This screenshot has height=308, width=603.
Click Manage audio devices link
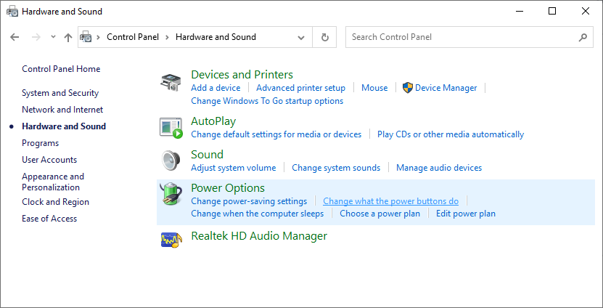pyautogui.click(x=438, y=168)
